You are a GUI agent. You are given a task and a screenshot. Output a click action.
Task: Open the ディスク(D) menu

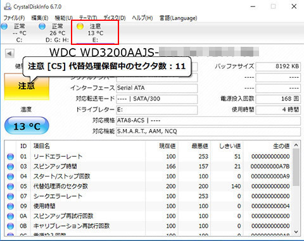point(115,18)
